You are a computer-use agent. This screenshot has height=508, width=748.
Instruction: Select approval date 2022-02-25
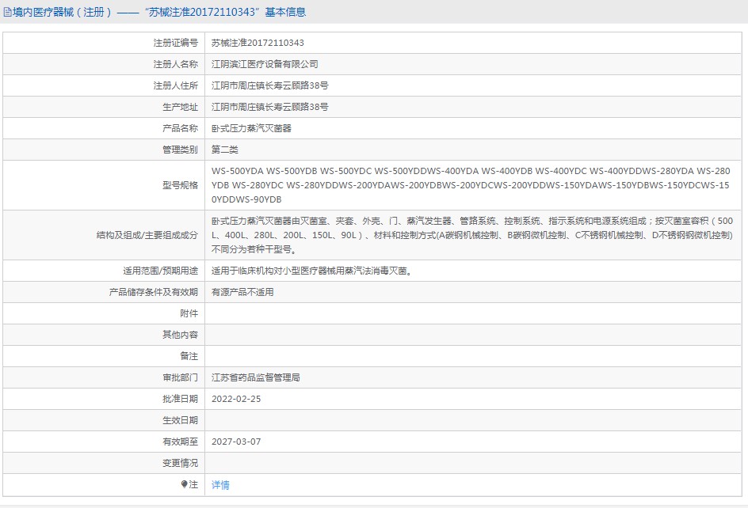point(236,399)
